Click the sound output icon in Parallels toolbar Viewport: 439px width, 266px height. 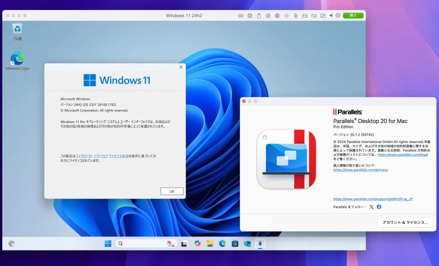(286, 15)
